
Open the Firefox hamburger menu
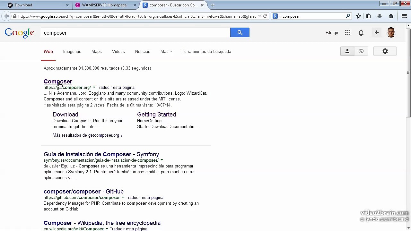pyautogui.click(x=404, y=16)
